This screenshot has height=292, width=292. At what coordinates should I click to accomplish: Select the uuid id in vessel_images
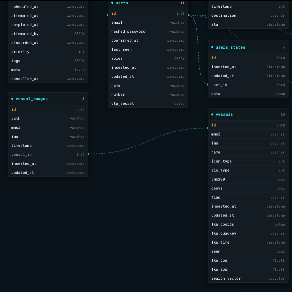click(x=48, y=109)
